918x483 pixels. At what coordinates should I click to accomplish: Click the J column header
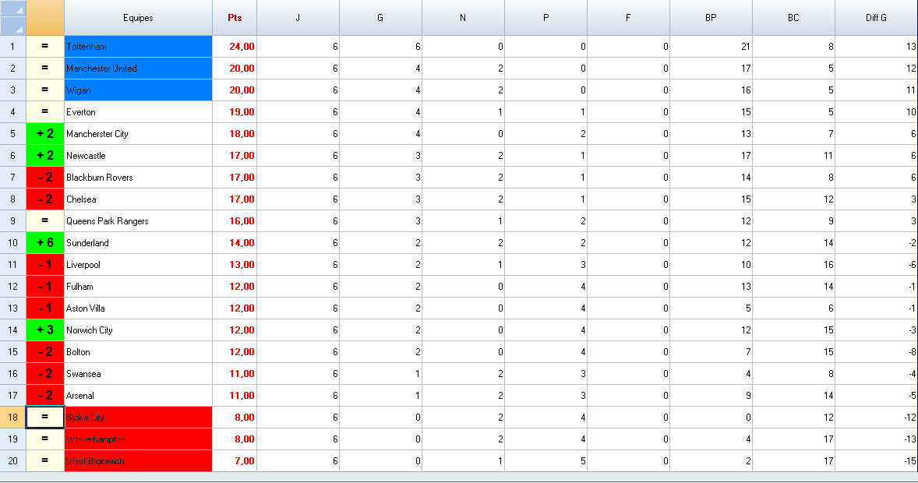click(x=298, y=18)
